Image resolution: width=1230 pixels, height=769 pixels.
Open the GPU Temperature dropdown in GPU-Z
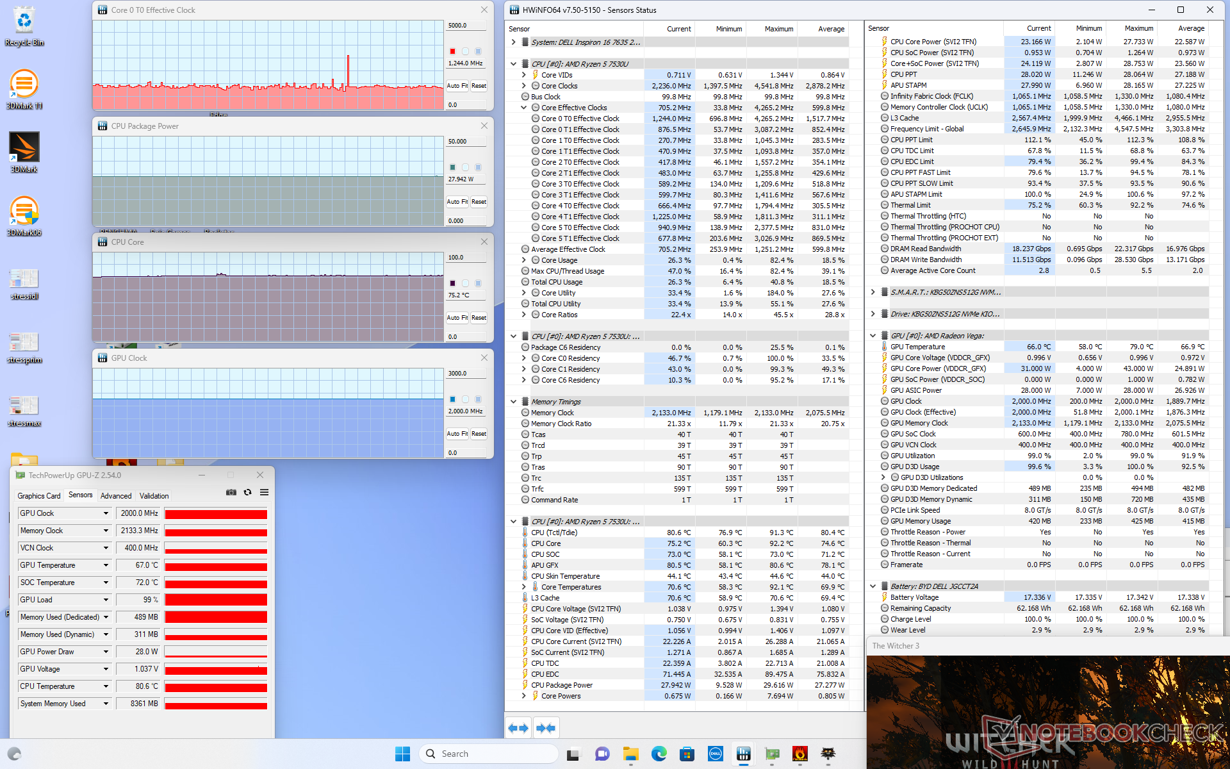[x=106, y=565]
